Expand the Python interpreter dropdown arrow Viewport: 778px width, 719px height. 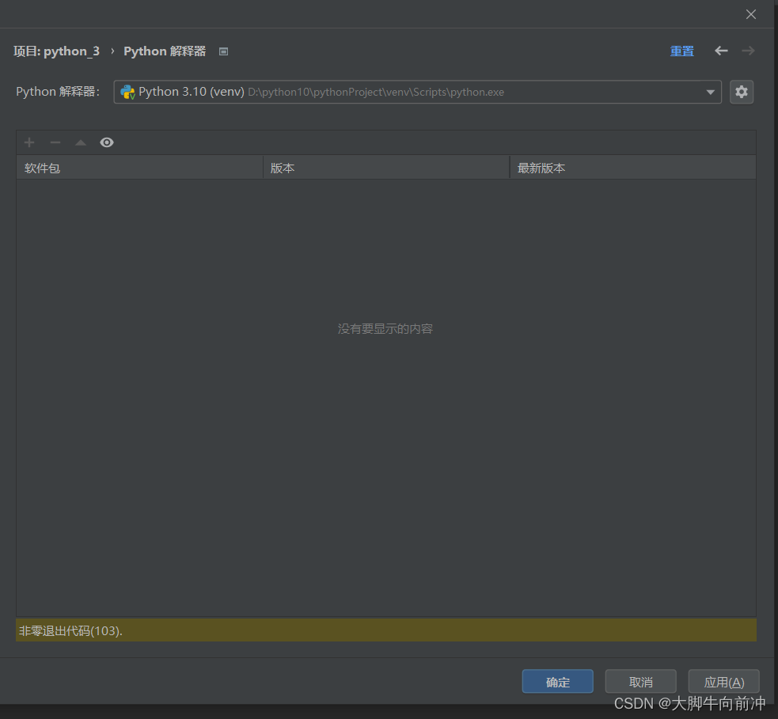click(710, 93)
